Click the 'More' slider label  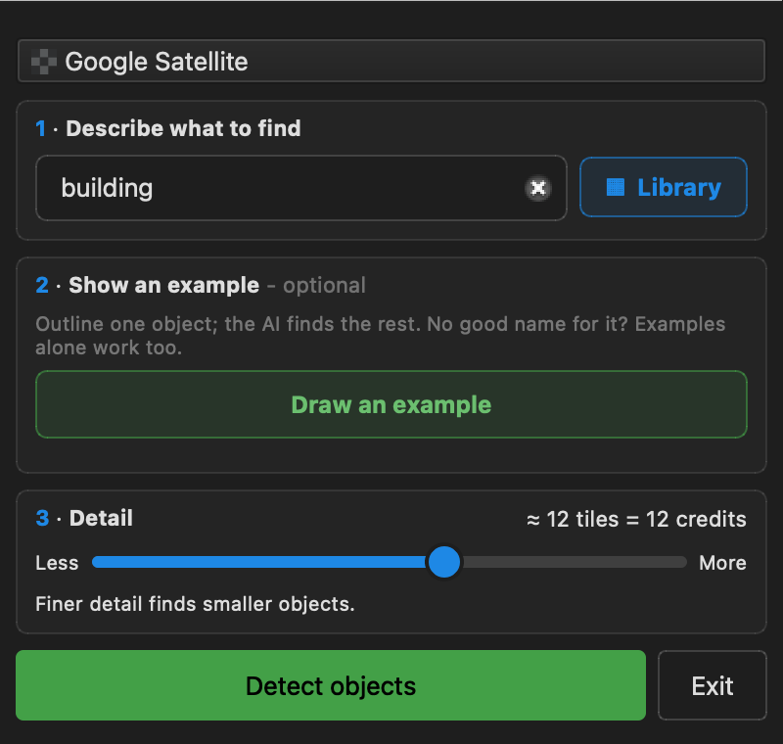click(722, 563)
